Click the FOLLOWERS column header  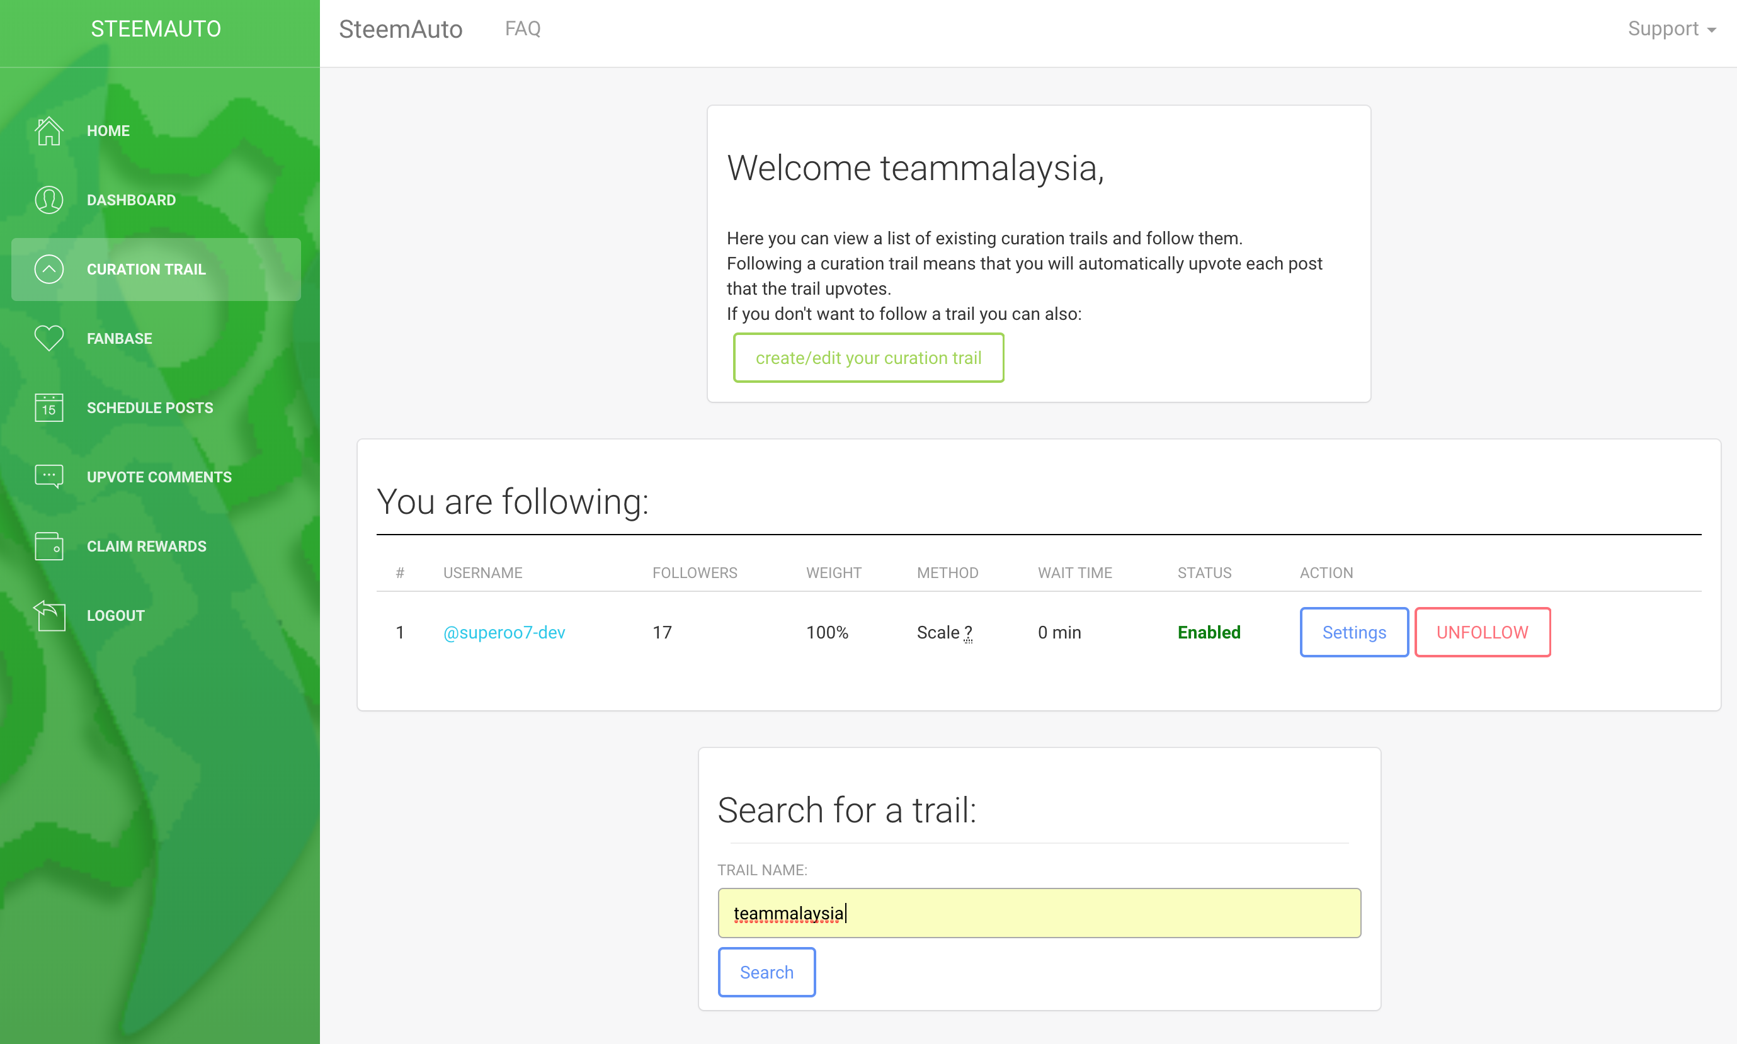coord(695,572)
